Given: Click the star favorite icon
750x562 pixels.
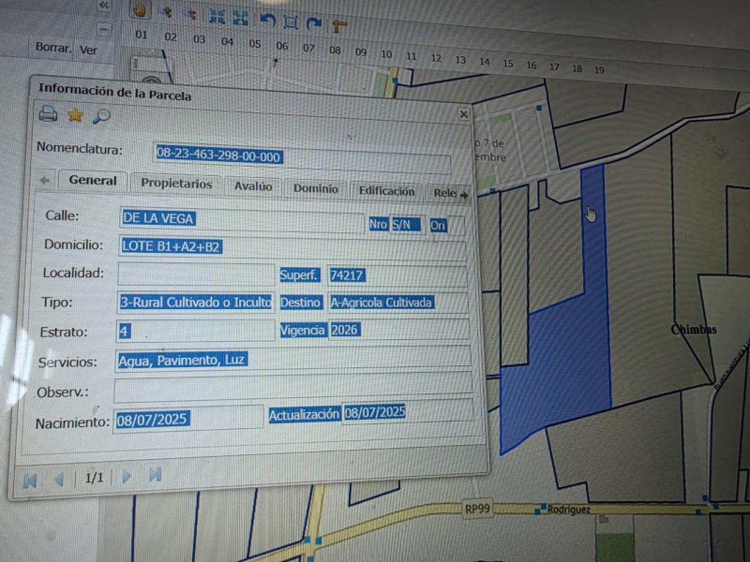Looking at the screenshot, I should 75,115.
